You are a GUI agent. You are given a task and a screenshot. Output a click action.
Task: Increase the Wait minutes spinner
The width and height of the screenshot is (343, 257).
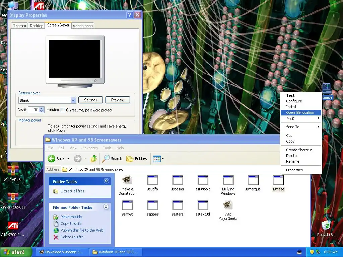click(x=42, y=108)
